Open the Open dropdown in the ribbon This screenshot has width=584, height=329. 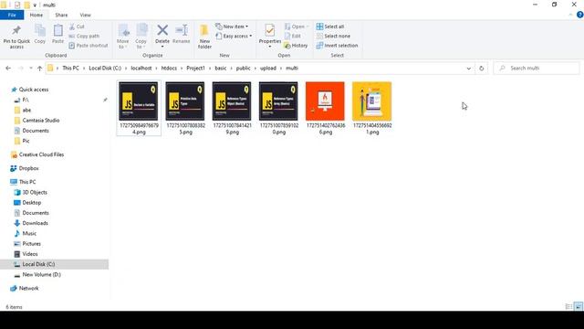coord(297,27)
